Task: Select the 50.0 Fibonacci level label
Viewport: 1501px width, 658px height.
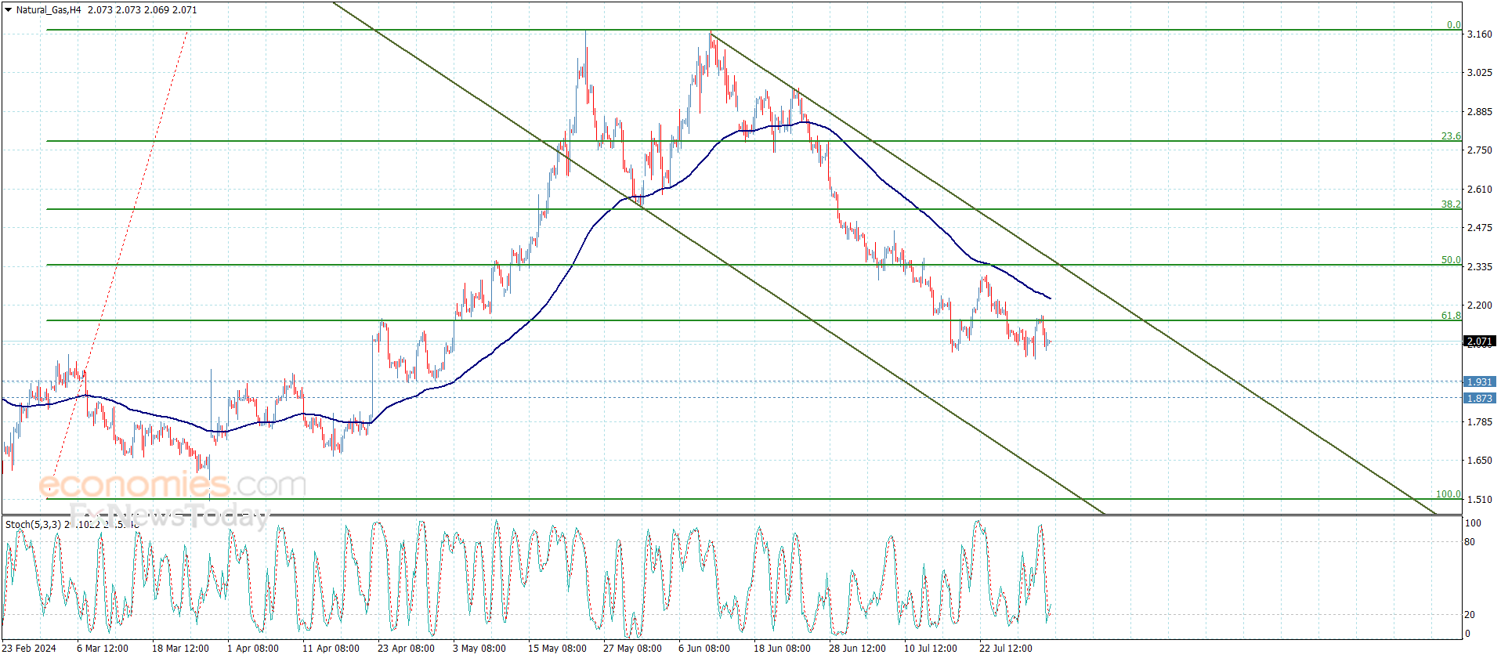Action: 1451,260
